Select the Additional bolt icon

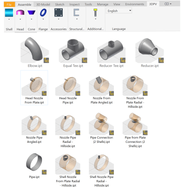pyautogui.click(x=95, y=13)
